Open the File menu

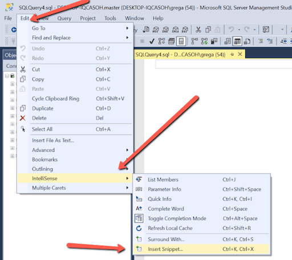coord(8,18)
